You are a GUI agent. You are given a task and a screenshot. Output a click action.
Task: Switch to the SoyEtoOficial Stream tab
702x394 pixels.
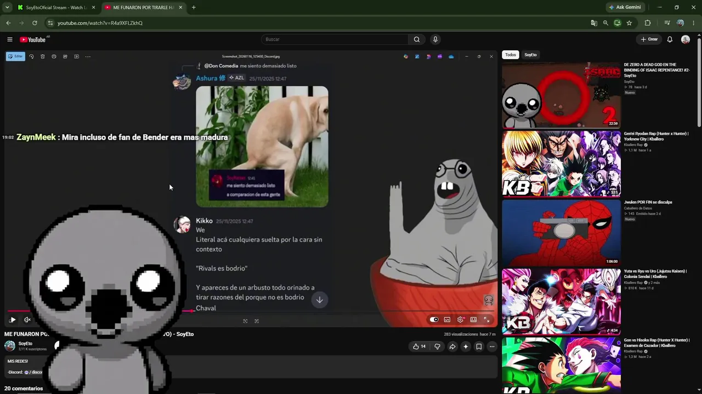56,8
